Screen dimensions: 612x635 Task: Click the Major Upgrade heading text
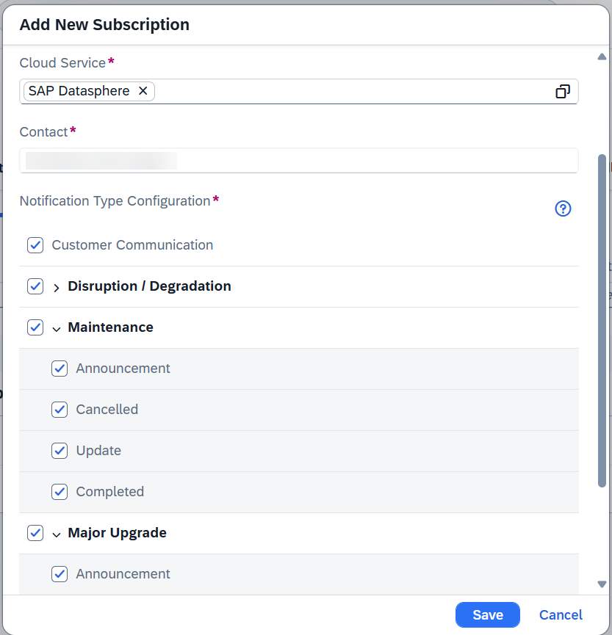tap(117, 533)
